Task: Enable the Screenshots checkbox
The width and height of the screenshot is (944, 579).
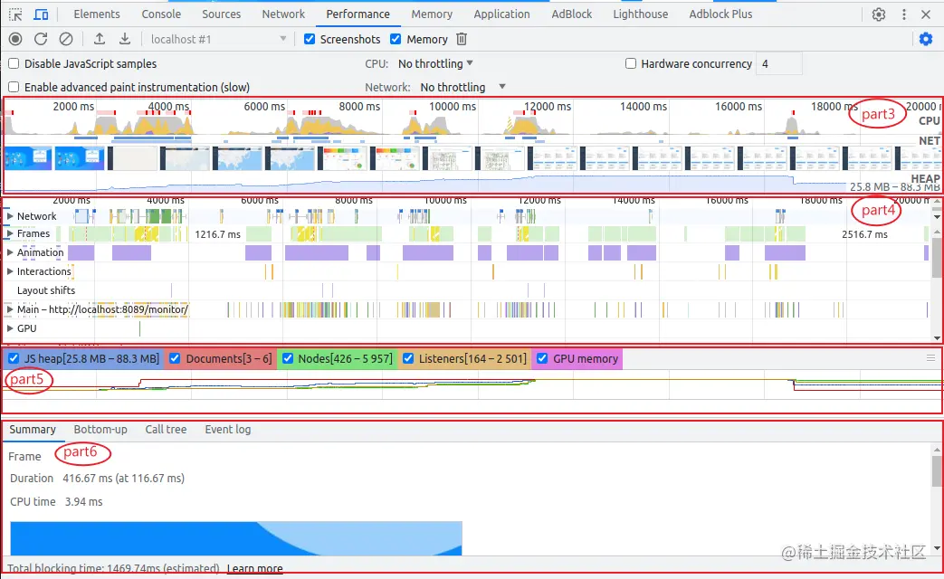Action: (x=310, y=39)
